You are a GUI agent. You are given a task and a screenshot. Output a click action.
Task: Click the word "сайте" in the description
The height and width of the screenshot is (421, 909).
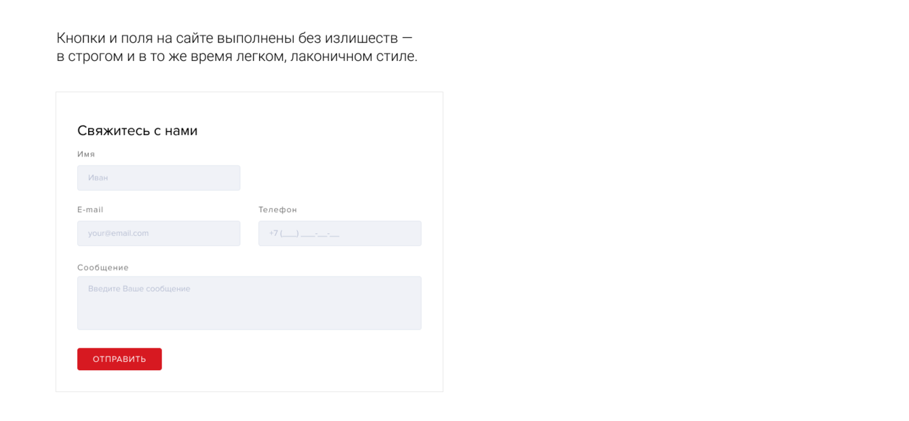pos(195,39)
